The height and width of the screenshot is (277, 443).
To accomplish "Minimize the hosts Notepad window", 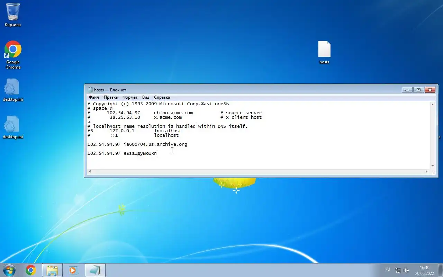I will click(407, 90).
